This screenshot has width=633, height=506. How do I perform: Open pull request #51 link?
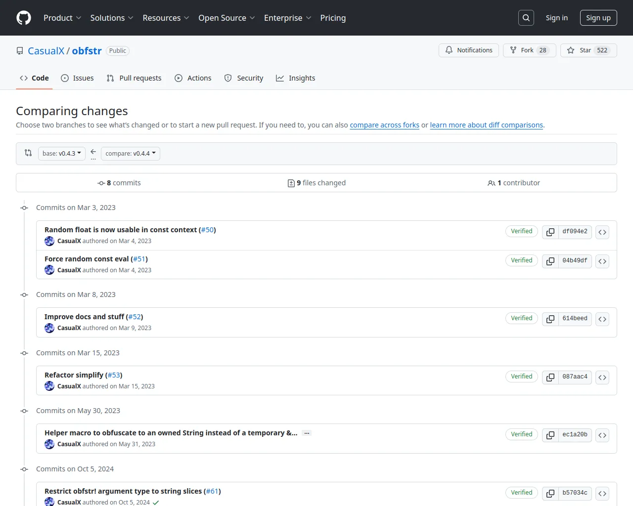coord(139,259)
